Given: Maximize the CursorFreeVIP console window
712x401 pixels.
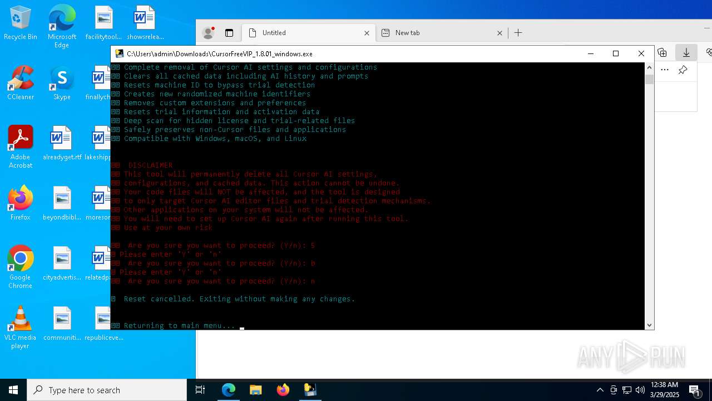Looking at the screenshot, I should pos(616,53).
